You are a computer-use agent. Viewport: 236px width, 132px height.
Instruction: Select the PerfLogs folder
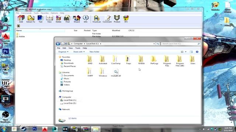[x=154, y=60]
